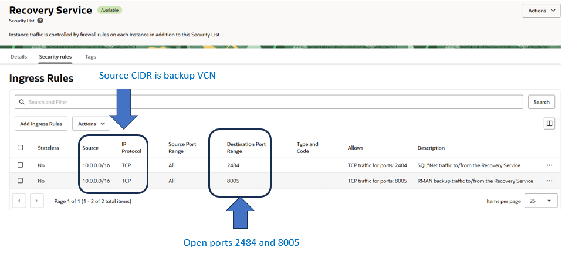
Task: Go to the previous page arrow
Action: (19, 201)
